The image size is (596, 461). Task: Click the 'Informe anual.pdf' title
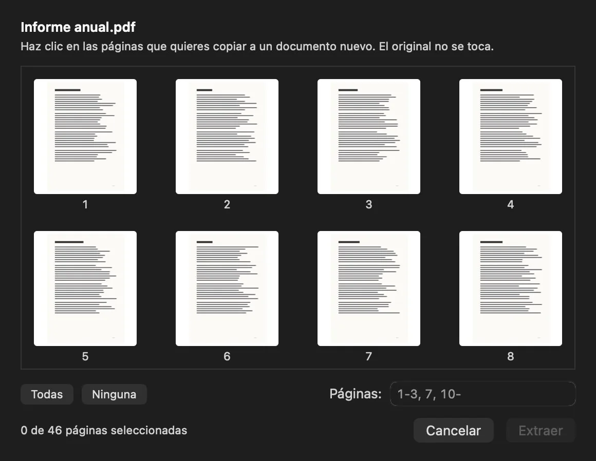coord(78,27)
